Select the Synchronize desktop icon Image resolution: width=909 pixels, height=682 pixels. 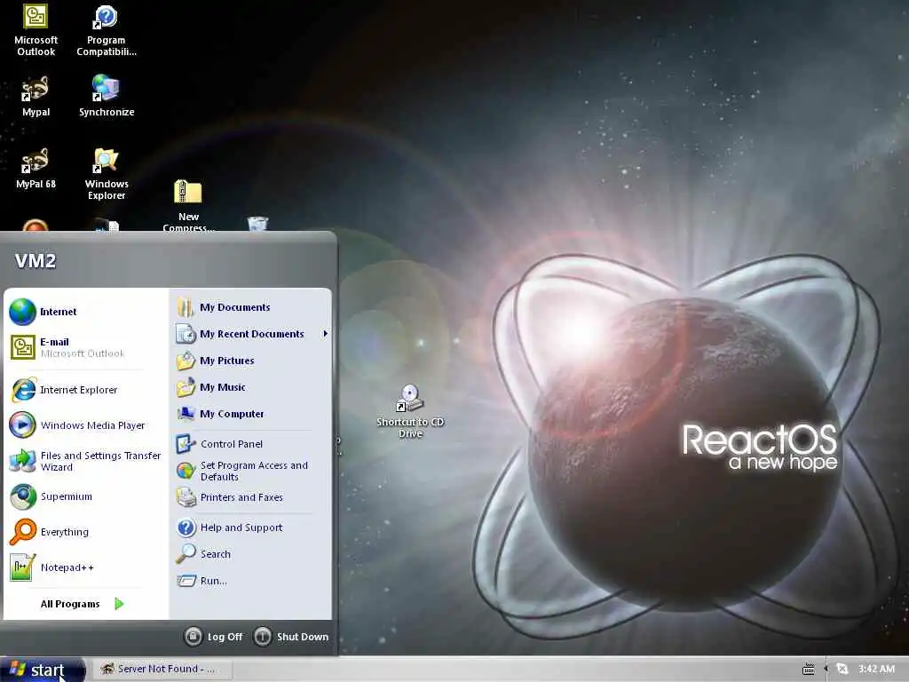click(x=107, y=96)
